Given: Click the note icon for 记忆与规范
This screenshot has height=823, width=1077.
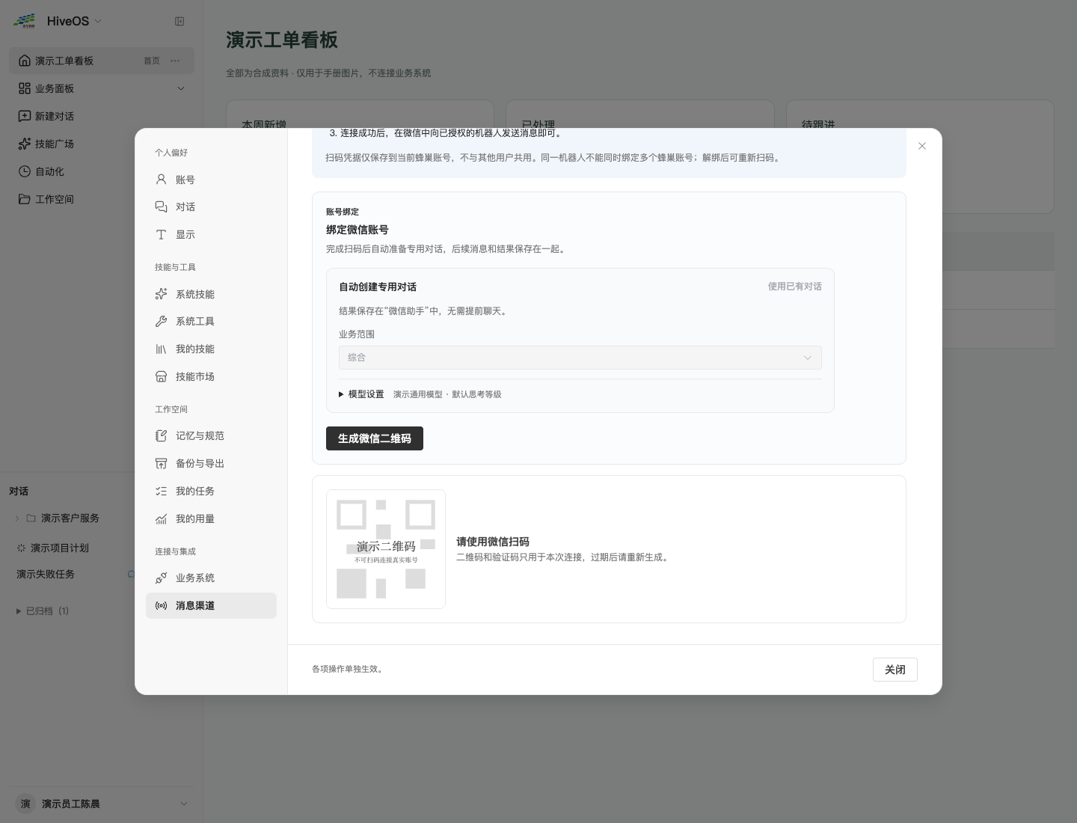Looking at the screenshot, I should coord(161,435).
